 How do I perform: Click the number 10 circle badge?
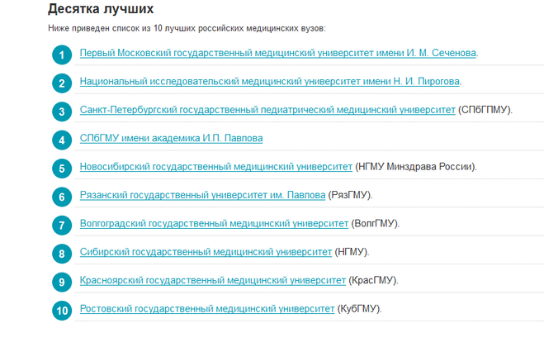click(x=61, y=311)
